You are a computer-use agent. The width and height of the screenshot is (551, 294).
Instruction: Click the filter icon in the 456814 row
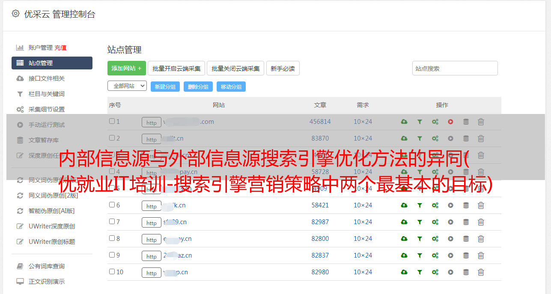point(420,122)
